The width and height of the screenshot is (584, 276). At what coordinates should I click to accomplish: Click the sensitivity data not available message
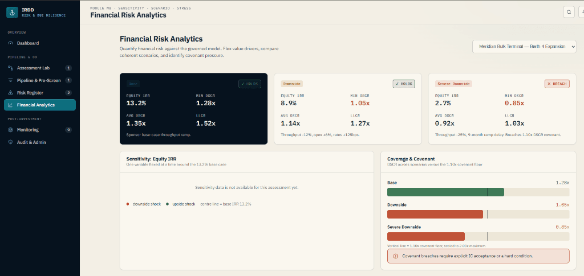pyautogui.click(x=246, y=188)
